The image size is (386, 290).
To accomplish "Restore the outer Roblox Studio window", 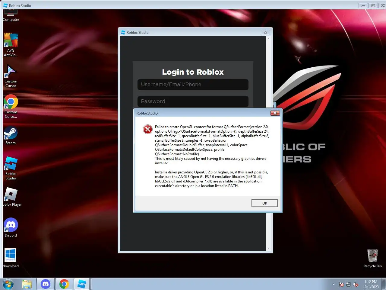I will [x=373, y=5].
